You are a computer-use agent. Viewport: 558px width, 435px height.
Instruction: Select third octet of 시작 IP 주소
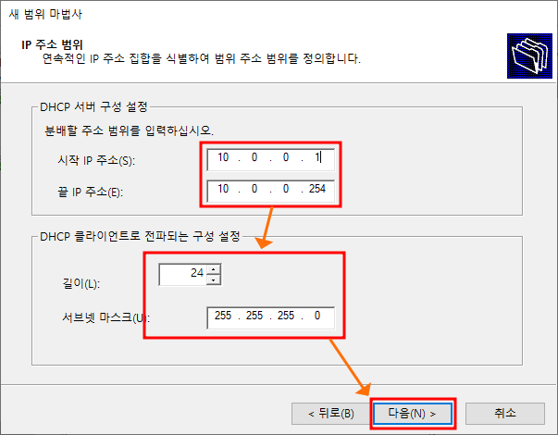click(286, 157)
